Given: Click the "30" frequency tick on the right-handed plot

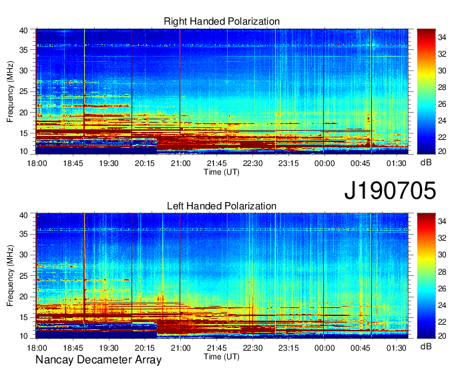Looking at the screenshot, I should pyautogui.click(x=24, y=71).
